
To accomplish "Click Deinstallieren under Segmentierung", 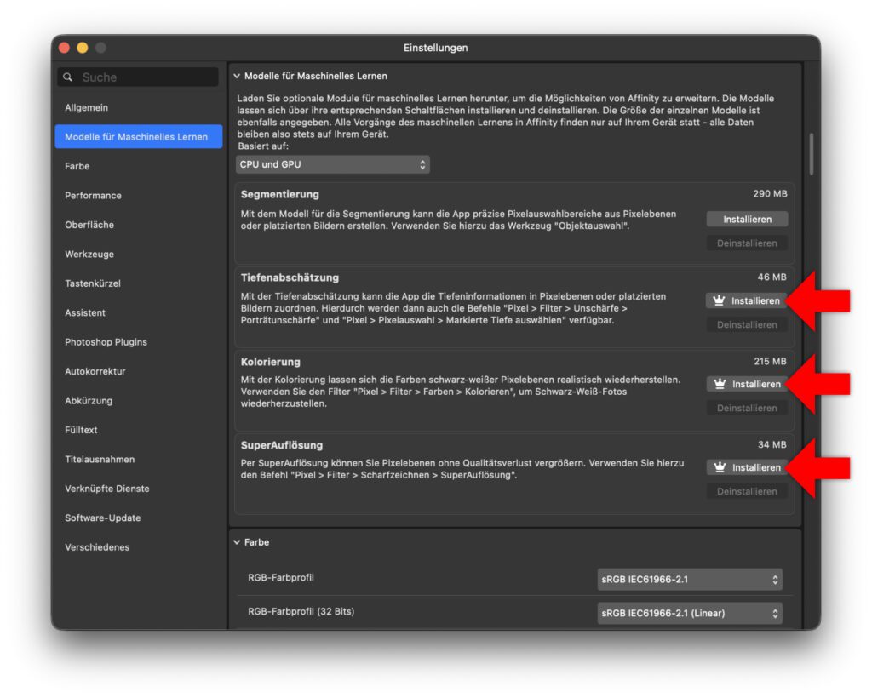I will point(747,243).
